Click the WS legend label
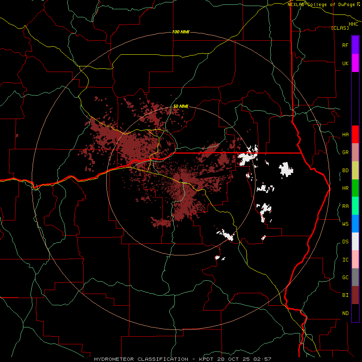Screen dimensions: 362x362 click(x=345, y=224)
